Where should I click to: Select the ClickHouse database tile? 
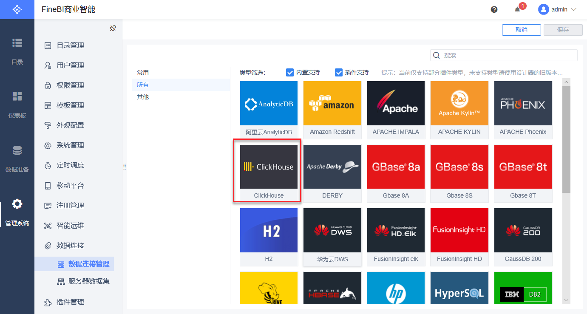[269, 173]
